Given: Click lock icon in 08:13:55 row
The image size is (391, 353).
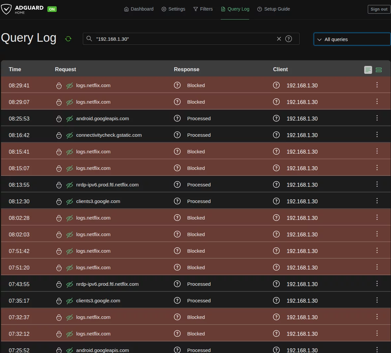Looking at the screenshot, I should pos(59,185).
